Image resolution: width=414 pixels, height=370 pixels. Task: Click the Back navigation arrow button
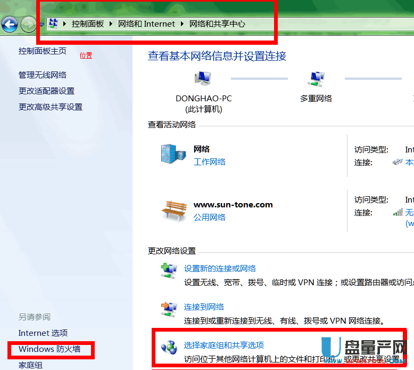pos(10,24)
